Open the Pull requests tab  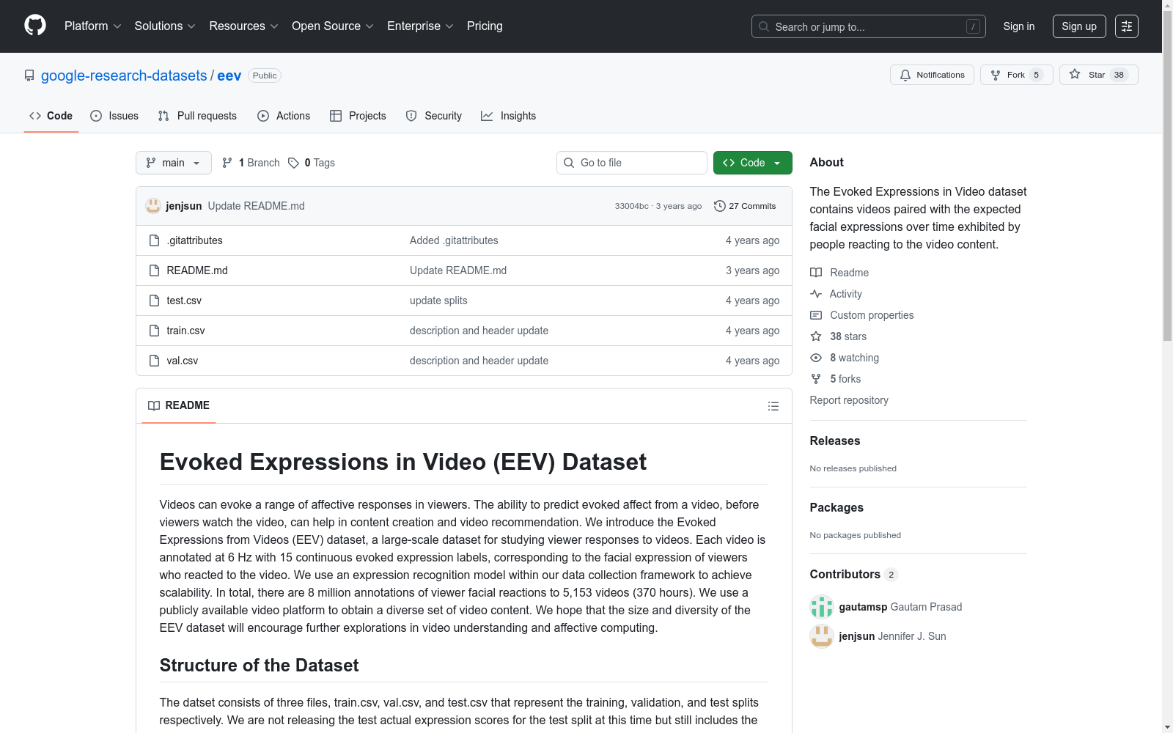click(x=197, y=116)
